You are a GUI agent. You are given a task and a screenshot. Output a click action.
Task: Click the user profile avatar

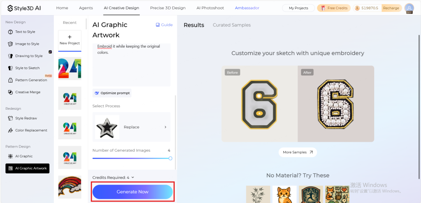[x=409, y=8]
